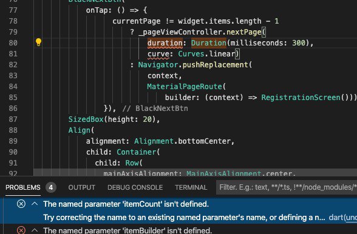This screenshot has height=234, width=357.
Task: Click 'Navigator' class name
Action: pyautogui.click(x=158, y=65)
